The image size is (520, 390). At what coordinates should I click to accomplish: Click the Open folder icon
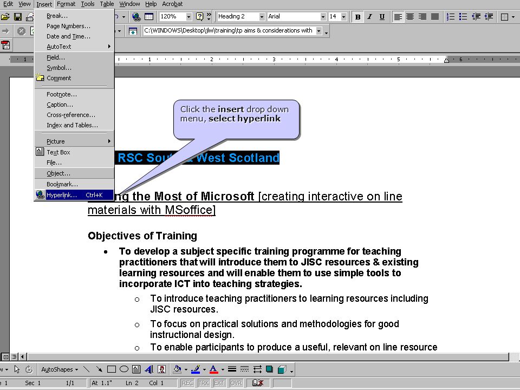coord(5,17)
